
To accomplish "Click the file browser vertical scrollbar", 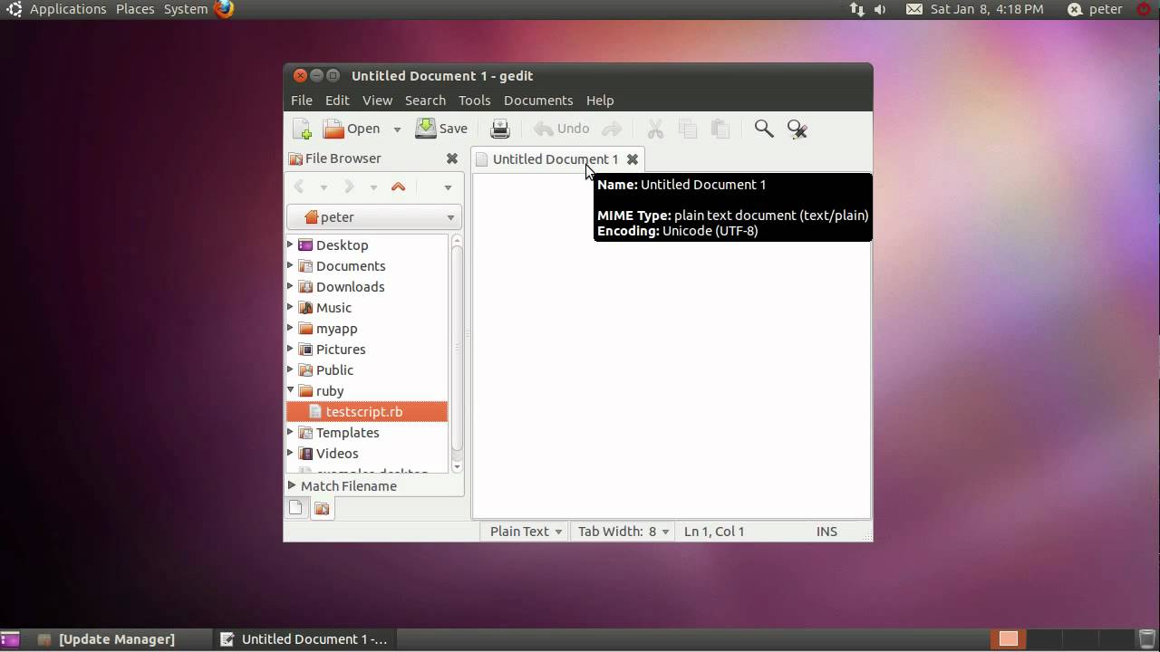I will point(457,353).
